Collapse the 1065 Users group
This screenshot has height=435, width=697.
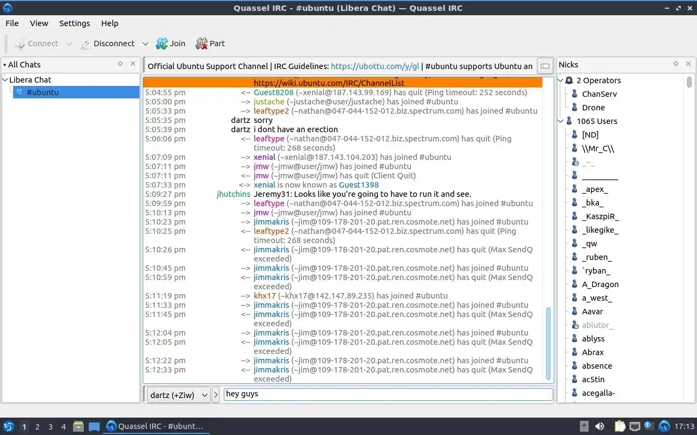tap(561, 121)
